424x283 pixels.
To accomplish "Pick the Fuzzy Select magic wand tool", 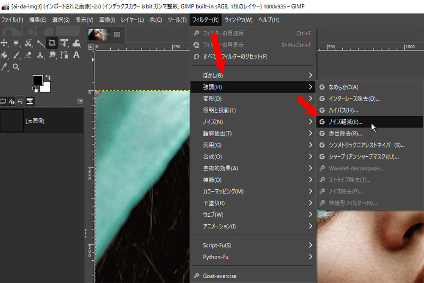I will pos(40,43).
